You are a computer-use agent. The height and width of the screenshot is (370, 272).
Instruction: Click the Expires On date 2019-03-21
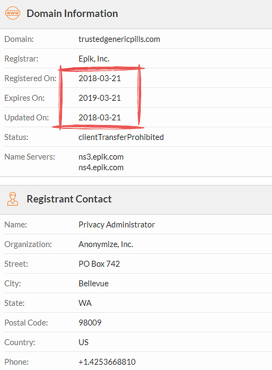pos(100,98)
